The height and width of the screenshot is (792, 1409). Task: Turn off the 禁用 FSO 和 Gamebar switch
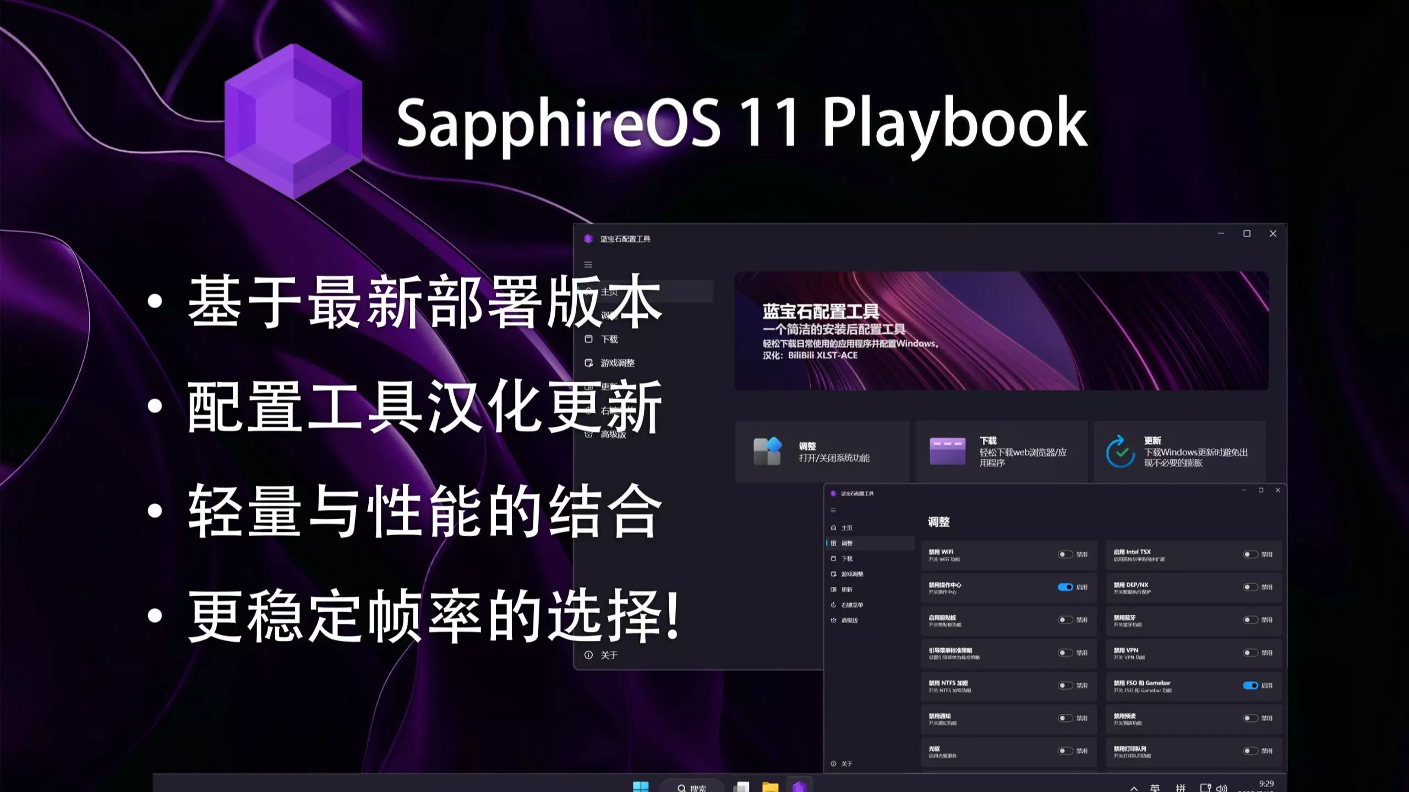tap(1250, 685)
